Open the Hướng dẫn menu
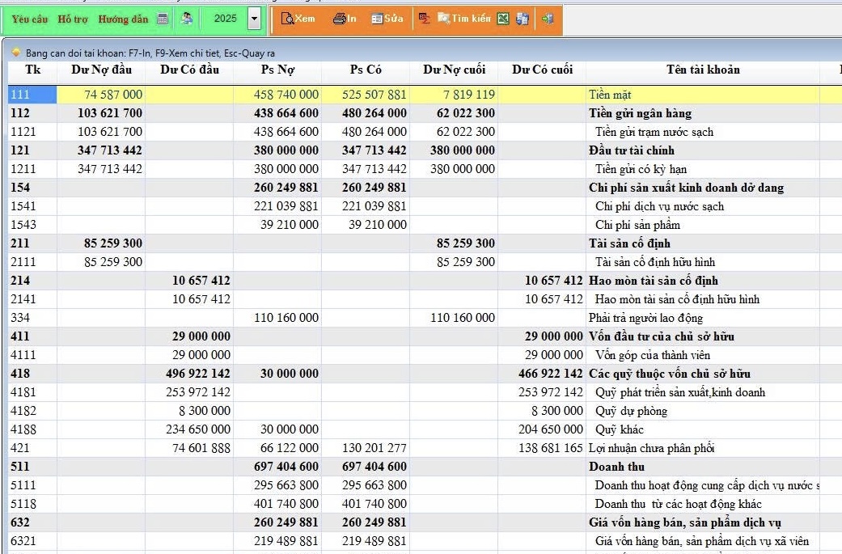Image resolution: width=842 pixels, height=554 pixels. pyautogui.click(x=123, y=19)
